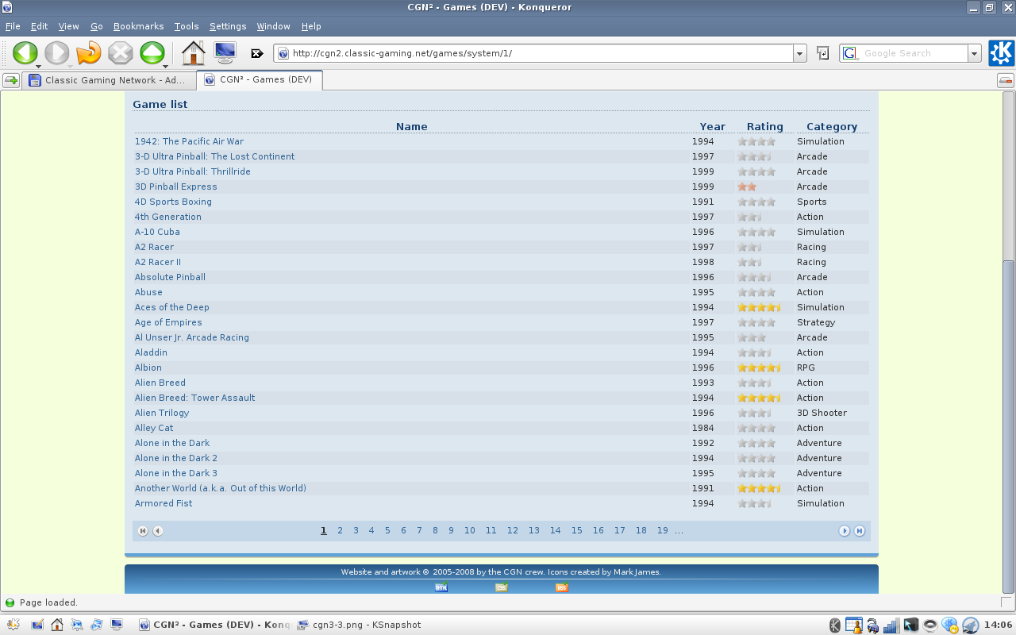
Task: Close current tab with the red button
Action: coord(1006,80)
